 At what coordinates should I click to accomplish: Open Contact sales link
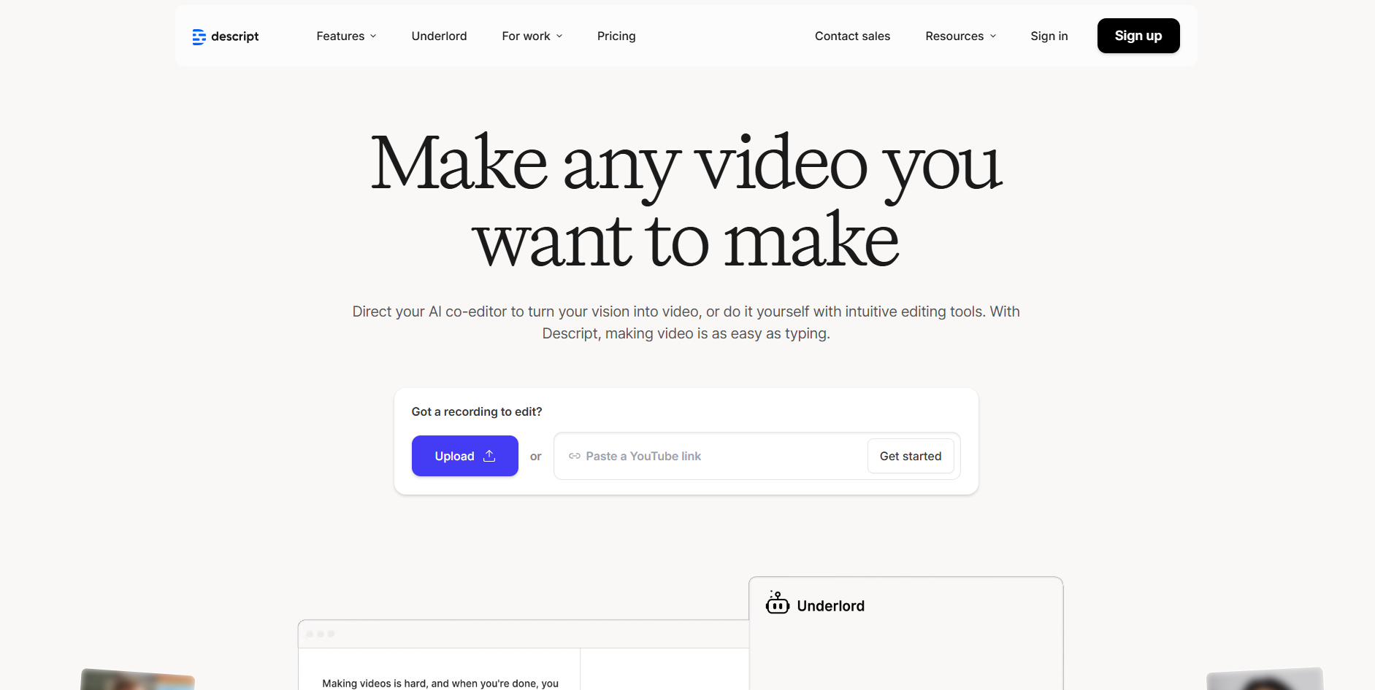tap(852, 36)
